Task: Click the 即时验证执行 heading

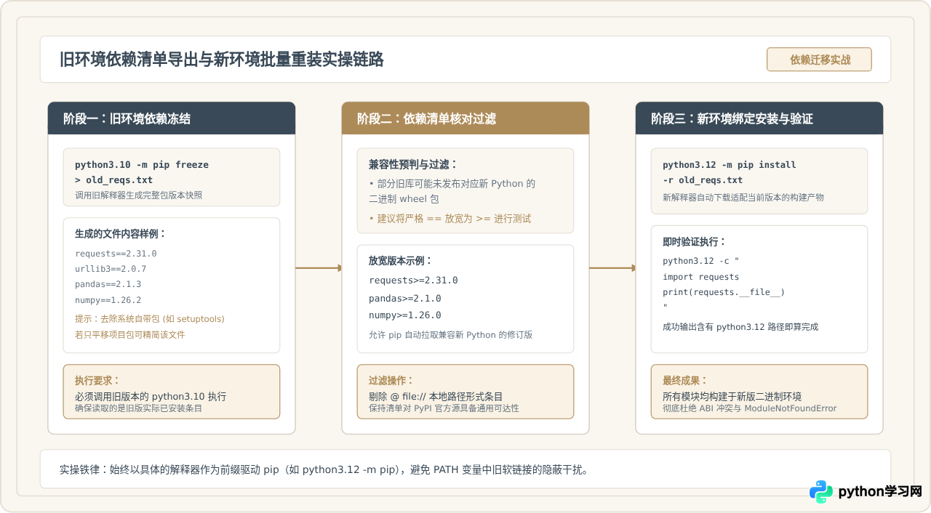Action: 695,242
